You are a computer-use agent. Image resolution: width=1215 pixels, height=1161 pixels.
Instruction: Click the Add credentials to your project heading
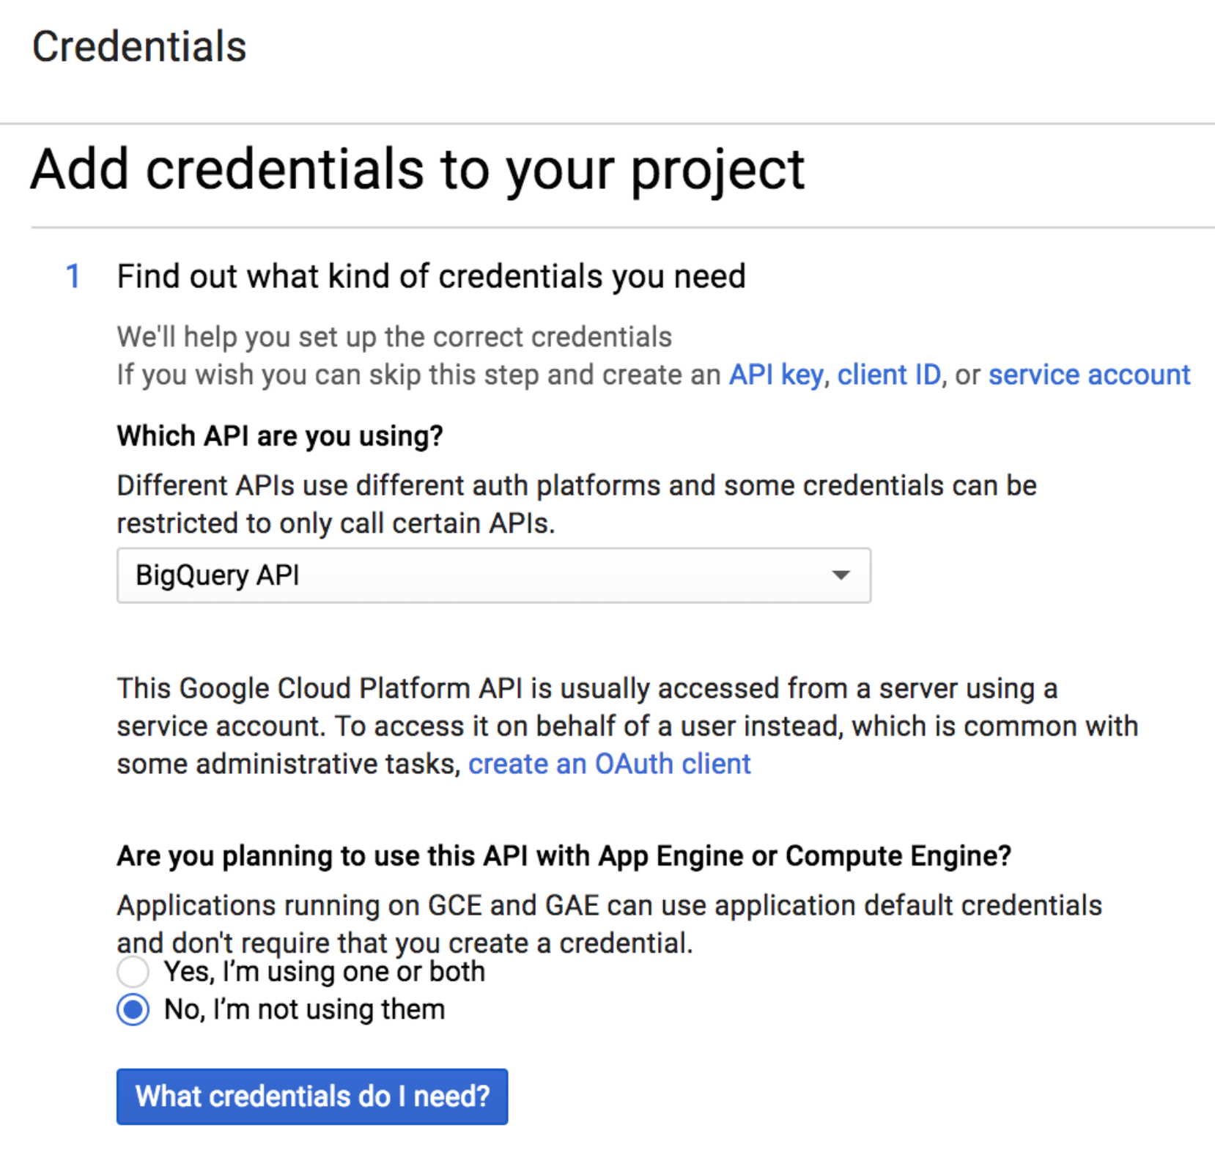[x=418, y=169]
